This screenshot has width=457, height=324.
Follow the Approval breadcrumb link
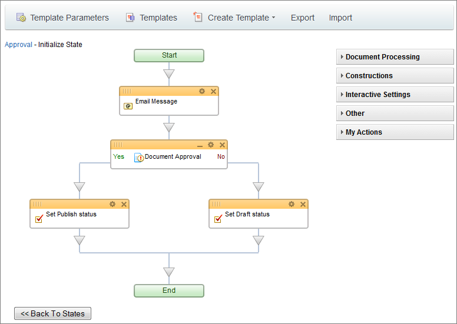[x=18, y=45]
